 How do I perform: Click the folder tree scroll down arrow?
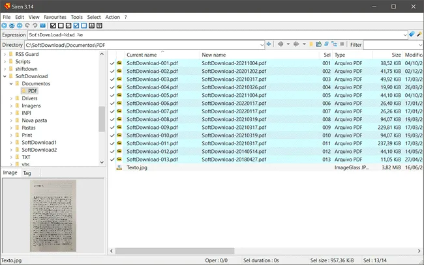pos(102,162)
